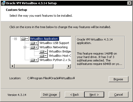This screenshot has height=102, width=133.
Task: Open VirtualBox USB Support drive icon dropdown
Action: 34,43
